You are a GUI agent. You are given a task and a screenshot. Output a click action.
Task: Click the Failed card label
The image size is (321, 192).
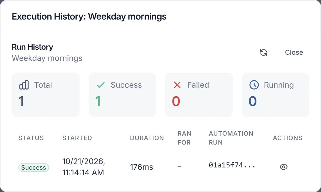pyautogui.click(x=198, y=85)
